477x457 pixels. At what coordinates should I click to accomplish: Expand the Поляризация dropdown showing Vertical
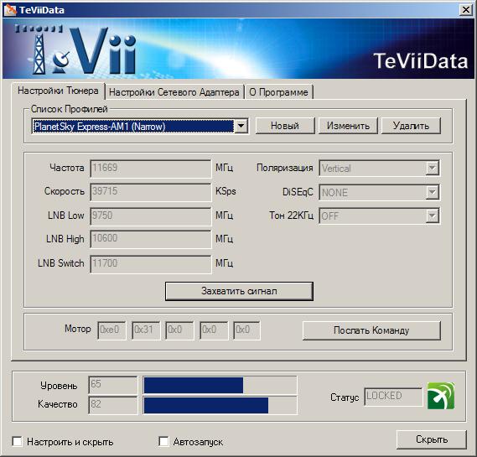pyautogui.click(x=432, y=168)
